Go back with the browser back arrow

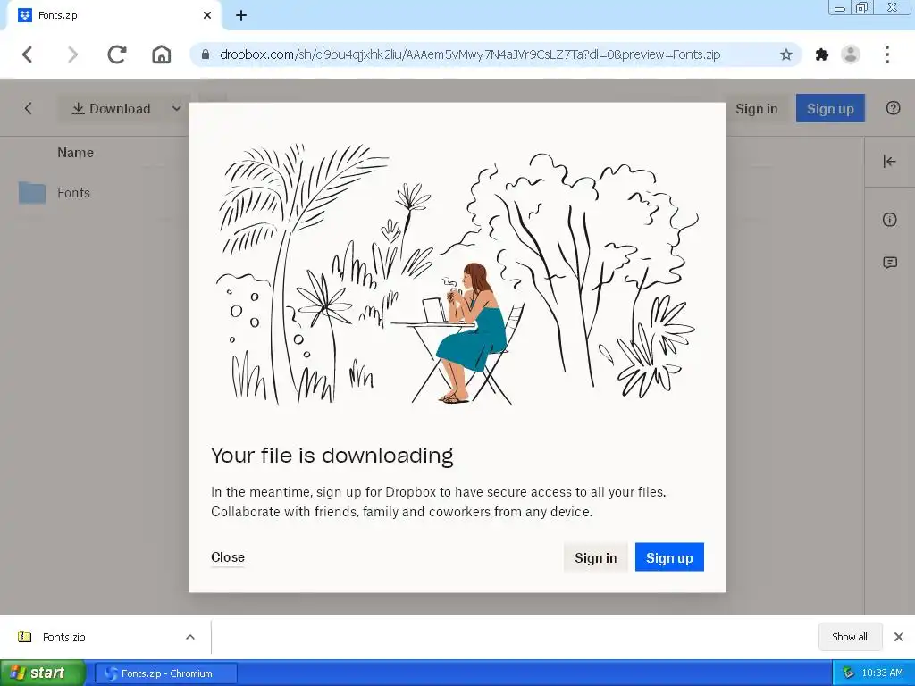click(28, 54)
